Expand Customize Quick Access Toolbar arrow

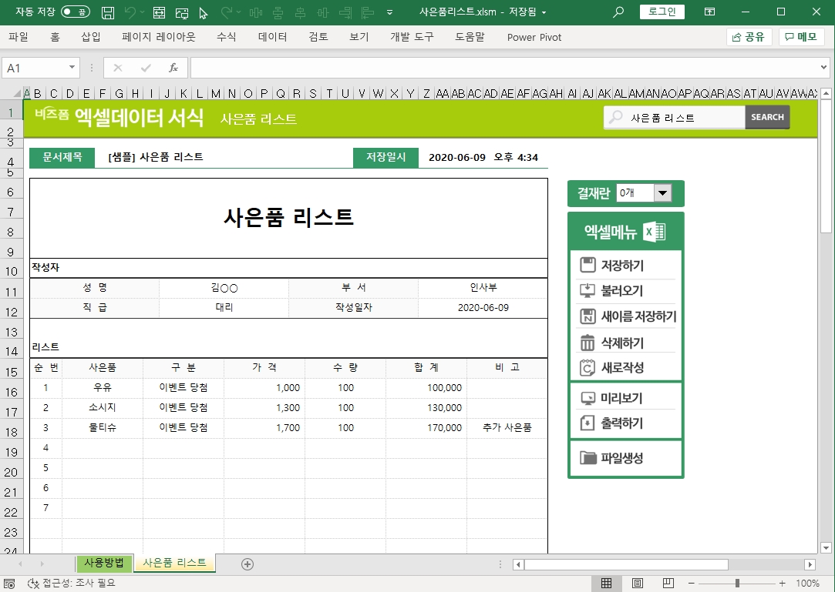(x=389, y=12)
